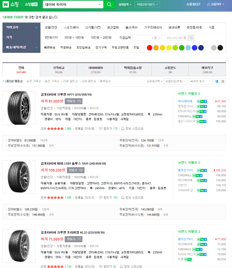
Task: Click 판매처 115 button
Action: 74,239
